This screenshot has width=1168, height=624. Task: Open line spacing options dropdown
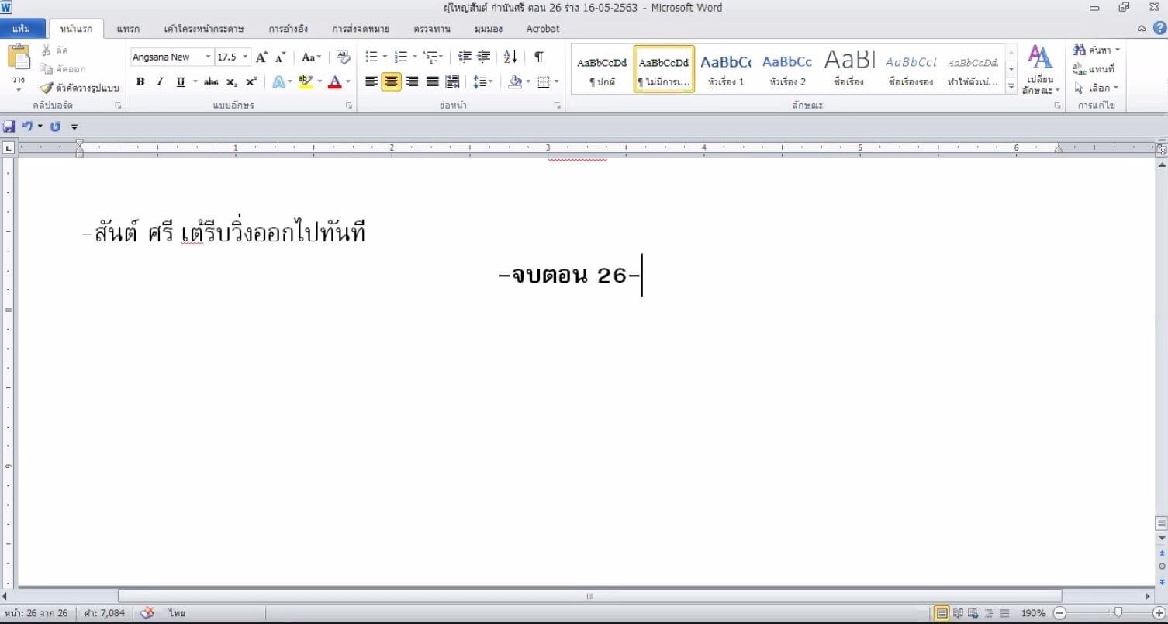coord(483,81)
